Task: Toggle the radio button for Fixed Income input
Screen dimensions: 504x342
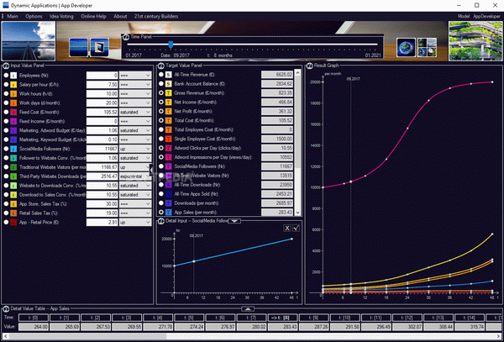Action: pyautogui.click(x=6, y=121)
